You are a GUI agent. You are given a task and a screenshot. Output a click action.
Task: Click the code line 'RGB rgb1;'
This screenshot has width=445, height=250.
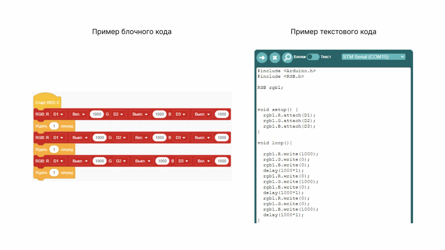[270, 88]
